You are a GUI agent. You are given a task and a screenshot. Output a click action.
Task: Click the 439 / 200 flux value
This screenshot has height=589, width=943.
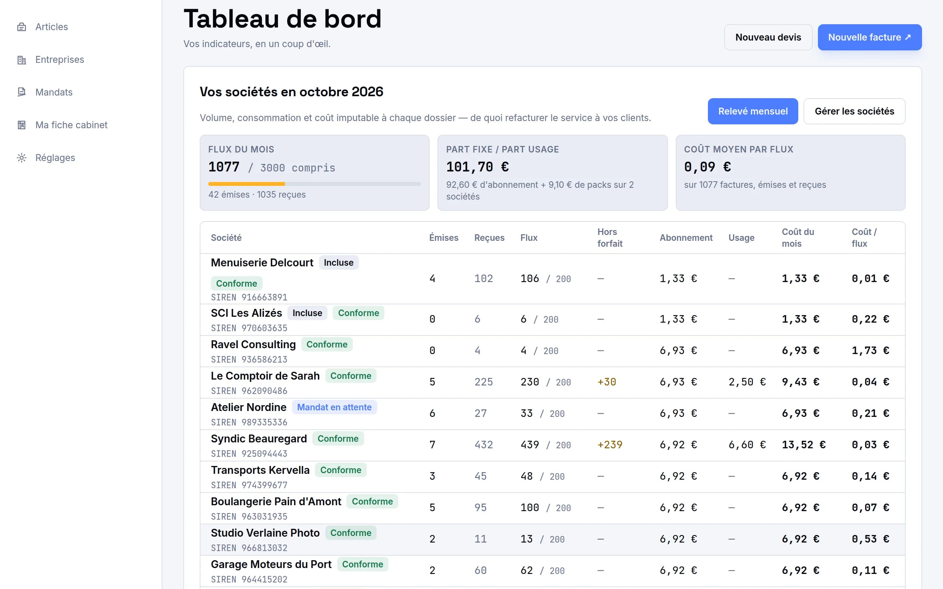tap(545, 445)
